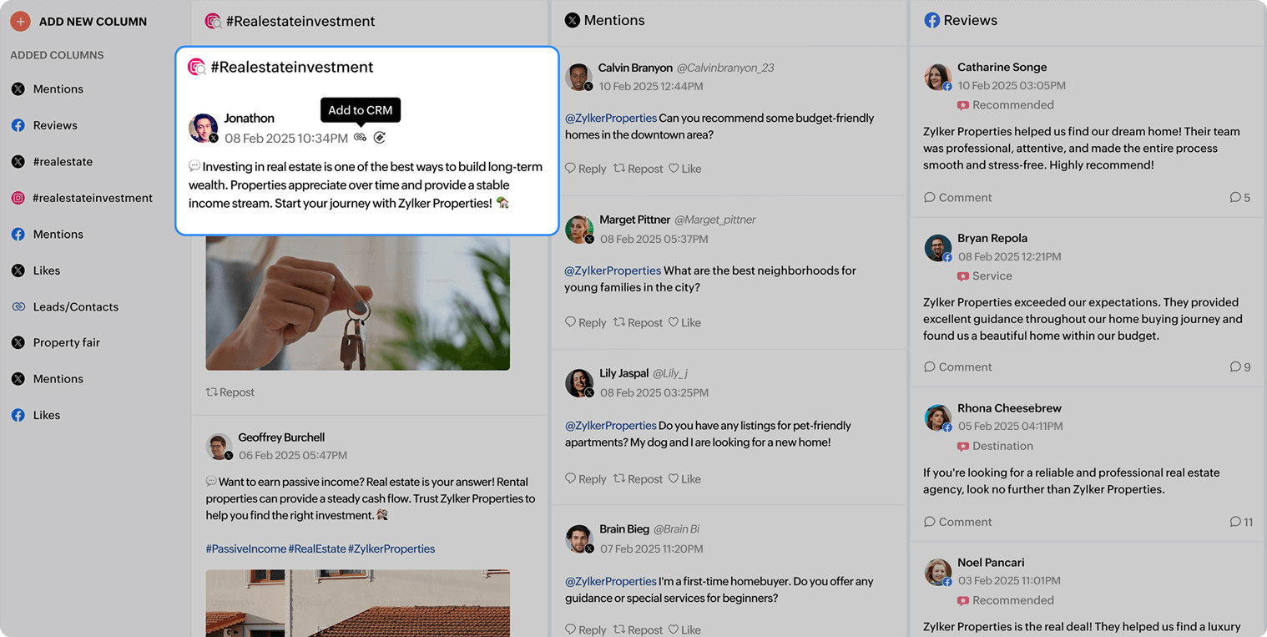
Task: Open the keys photo in Jonathon's post
Action: click(x=357, y=303)
